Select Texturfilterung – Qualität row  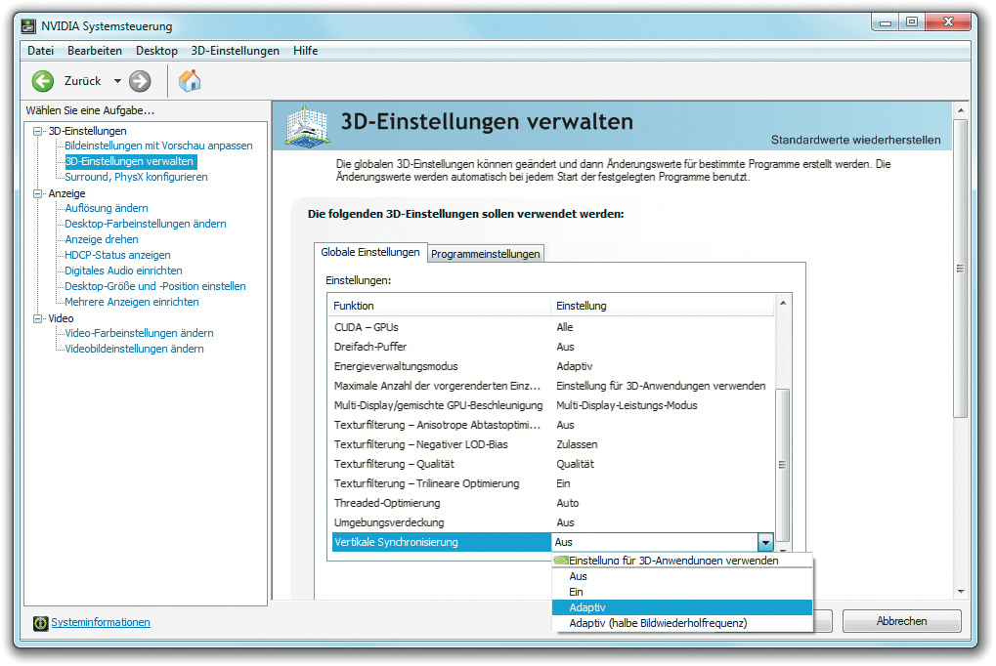coord(552,464)
